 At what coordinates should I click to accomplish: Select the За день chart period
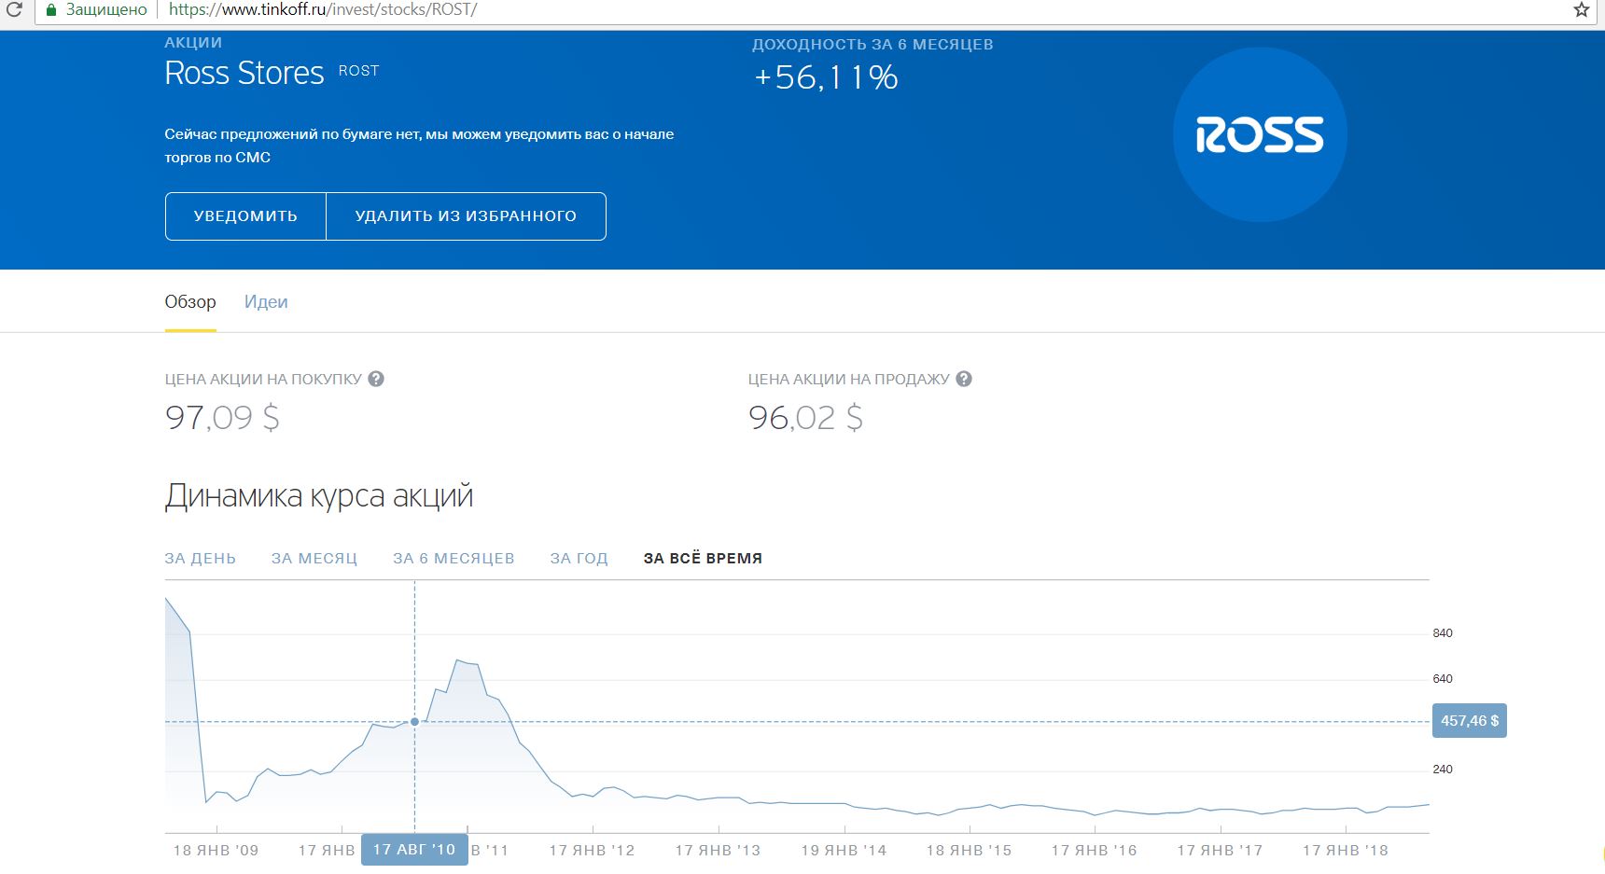tap(201, 559)
